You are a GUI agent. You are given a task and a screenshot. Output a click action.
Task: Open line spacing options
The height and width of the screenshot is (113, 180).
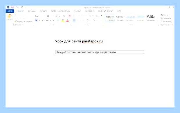[87, 20]
